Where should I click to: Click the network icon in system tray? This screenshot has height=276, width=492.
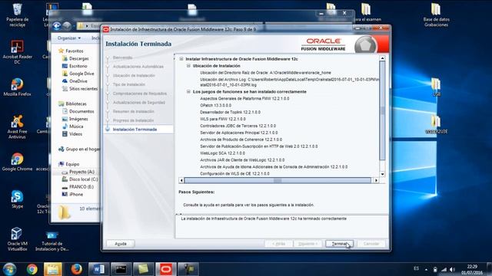pos(444,269)
